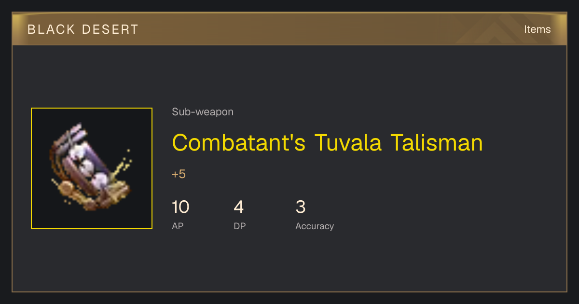The height and width of the screenshot is (304, 579).
Task: Click the chevron emblem in the gold header
Action: click(504, 30)
